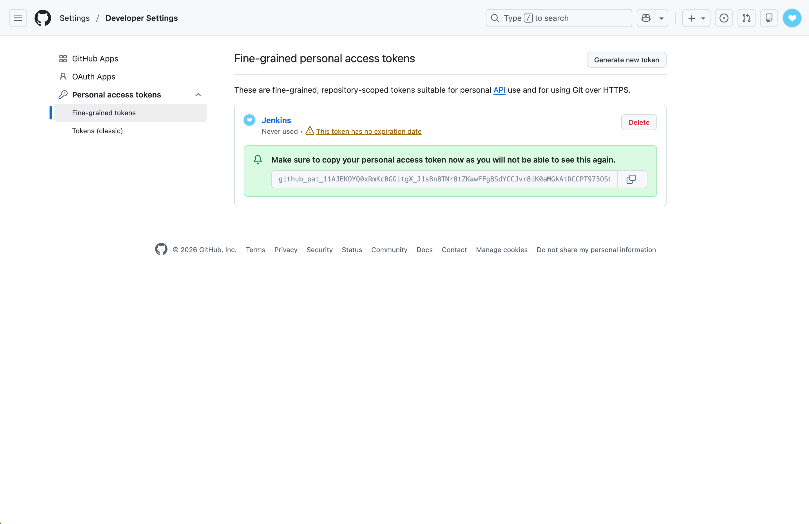Open the hamburger navigation menu

point(18,18)
